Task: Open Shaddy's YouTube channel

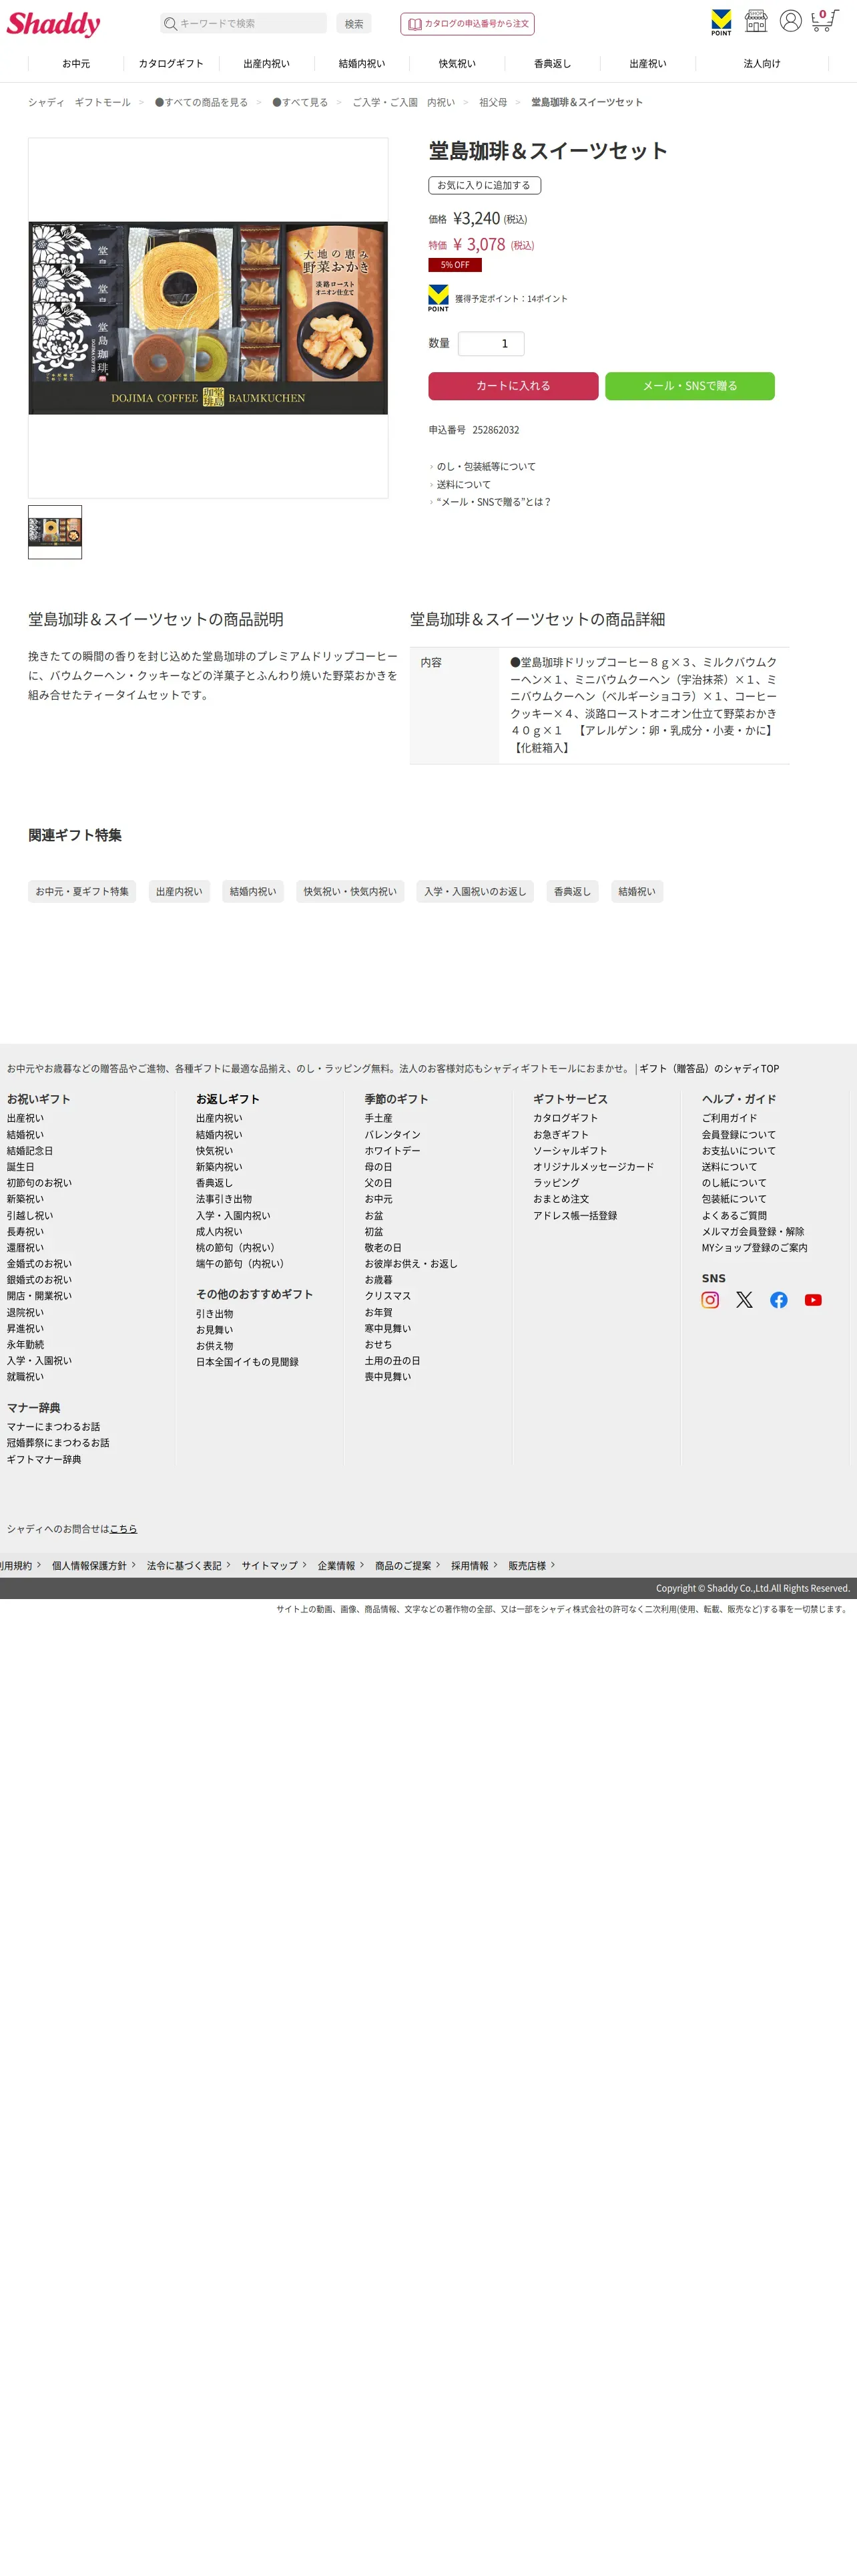Action: point(813,1300)
